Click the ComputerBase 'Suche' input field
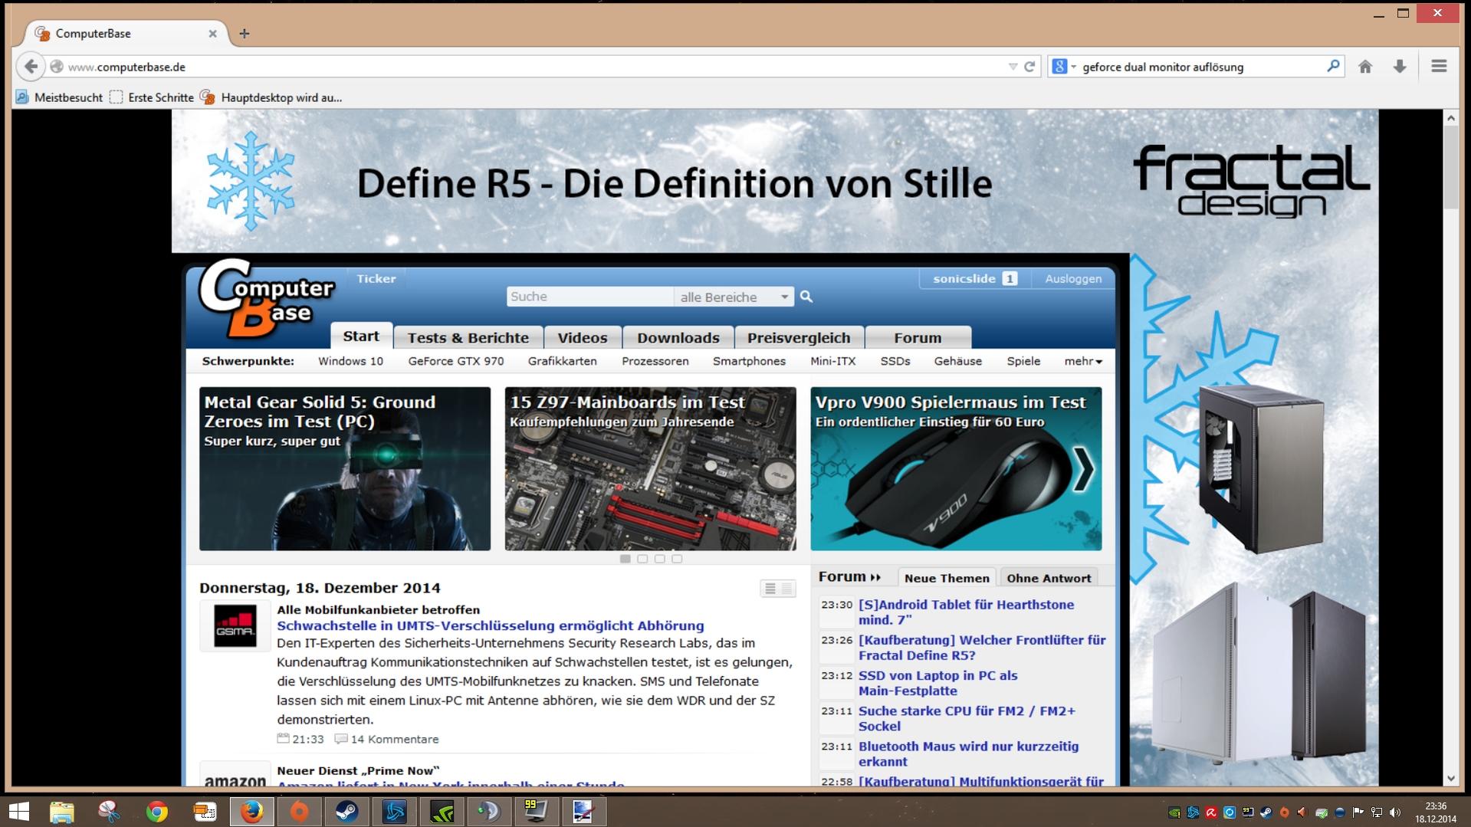The width and height of the screenshot is (1471, 827). tap(589, 297)
